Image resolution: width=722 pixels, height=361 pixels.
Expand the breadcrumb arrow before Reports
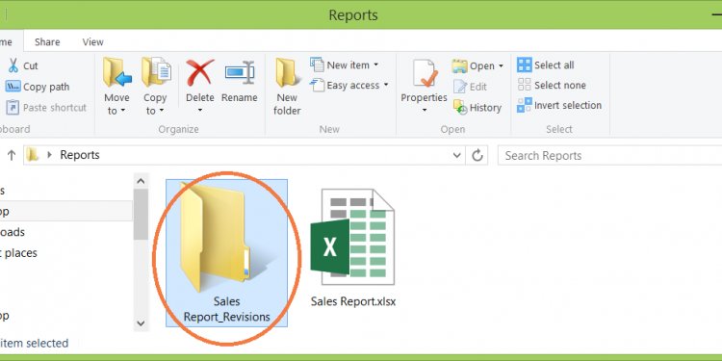(x=50, y=155)
